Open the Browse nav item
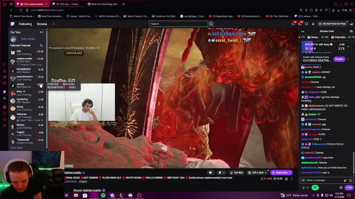Viewport: 355px width, 199px height. (42, 24)
